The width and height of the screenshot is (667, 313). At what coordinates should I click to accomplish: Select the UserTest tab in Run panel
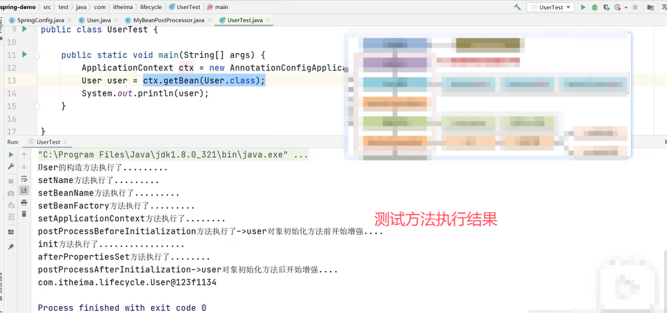click(x=48, y=142)
